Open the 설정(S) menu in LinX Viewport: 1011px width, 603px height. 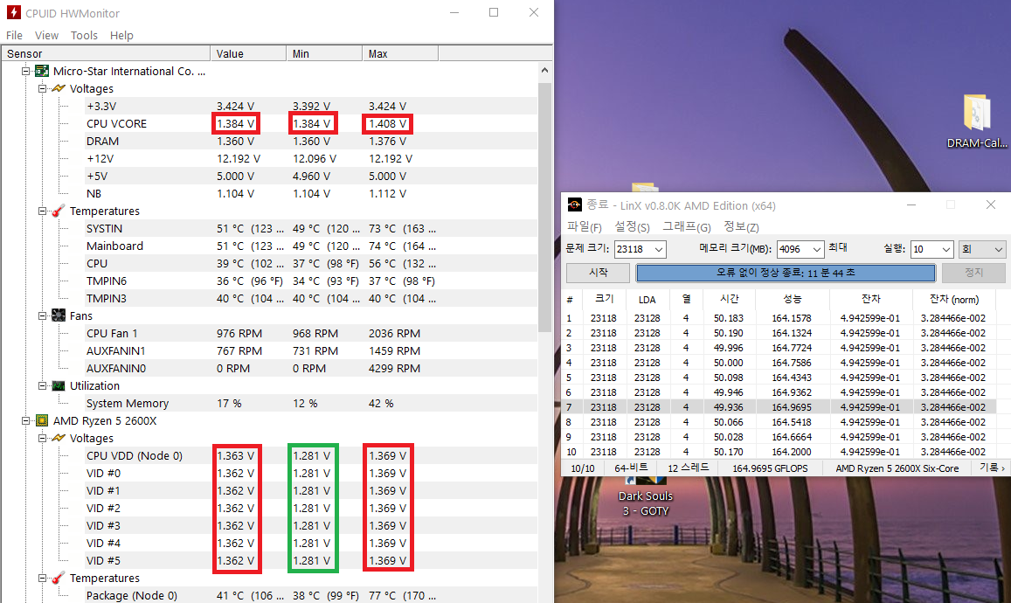[x=632, y=227]
